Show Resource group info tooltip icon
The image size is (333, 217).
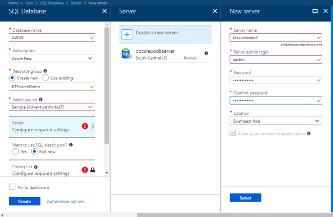pos(45,71)
